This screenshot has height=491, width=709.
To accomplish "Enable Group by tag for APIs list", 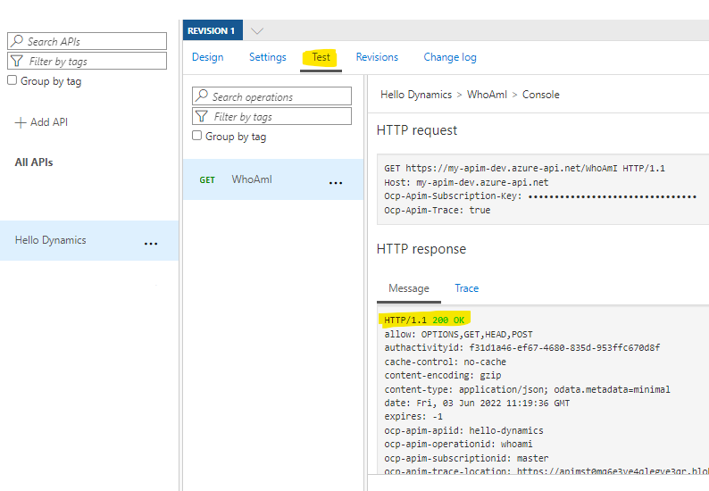I will [12, 80].
